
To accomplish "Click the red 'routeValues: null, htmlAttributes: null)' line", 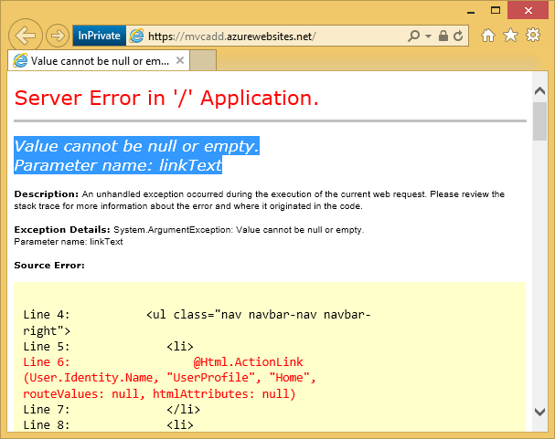I will click(x=159, y=393).
